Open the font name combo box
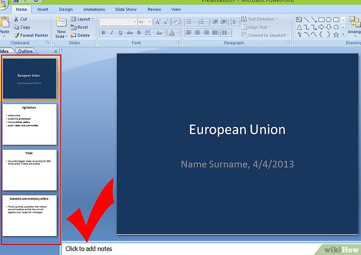The image size is (361, 255). click(x=118, y=22)
